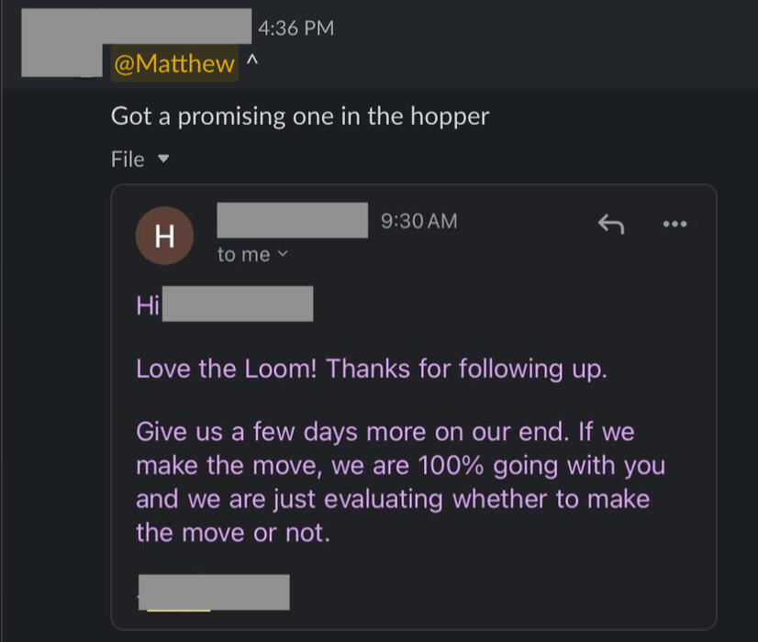Click the redacted signature block under the email
The width and height of the screenshot is (758, 642).
coord(215,592)
